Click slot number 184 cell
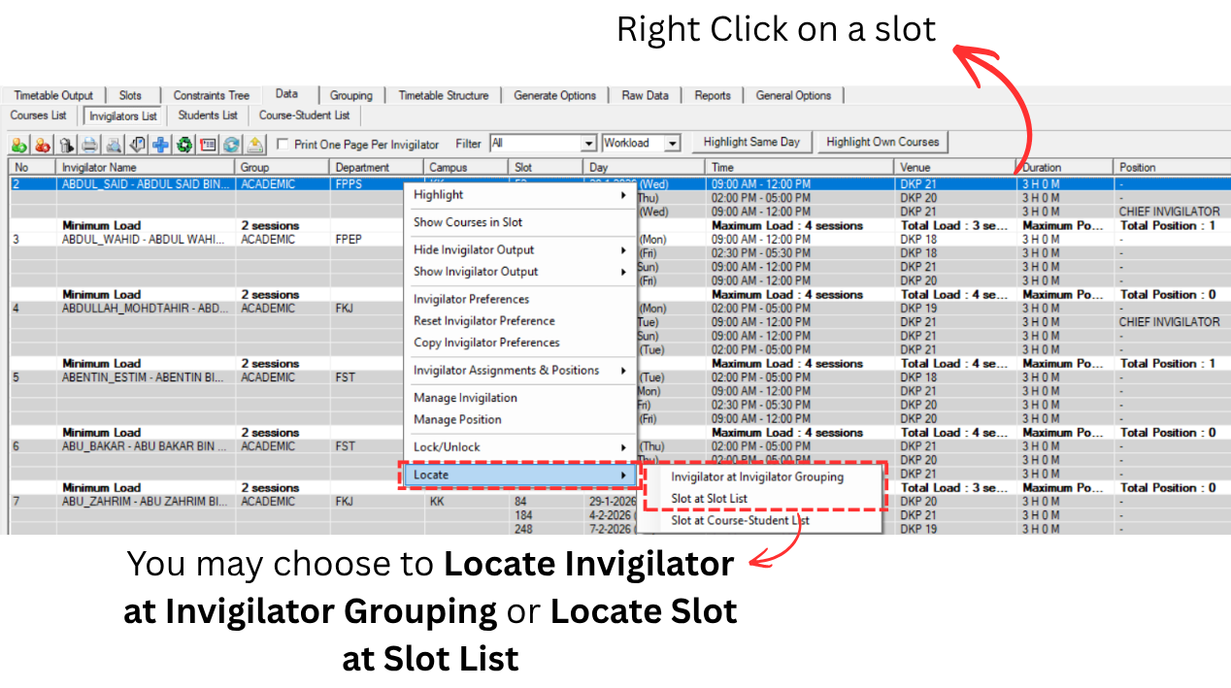1231x688 pixels. [x=525, y=515]
